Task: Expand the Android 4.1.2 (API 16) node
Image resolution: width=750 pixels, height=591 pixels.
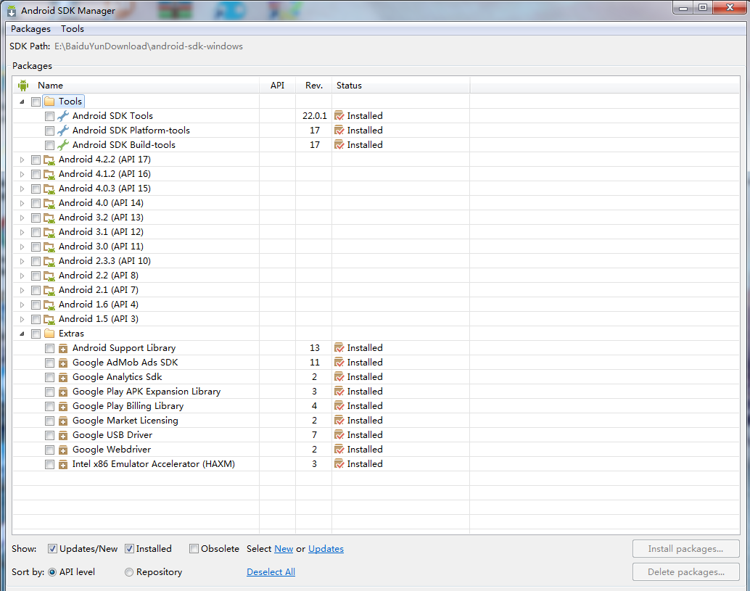Action: (x=22, y=174)
